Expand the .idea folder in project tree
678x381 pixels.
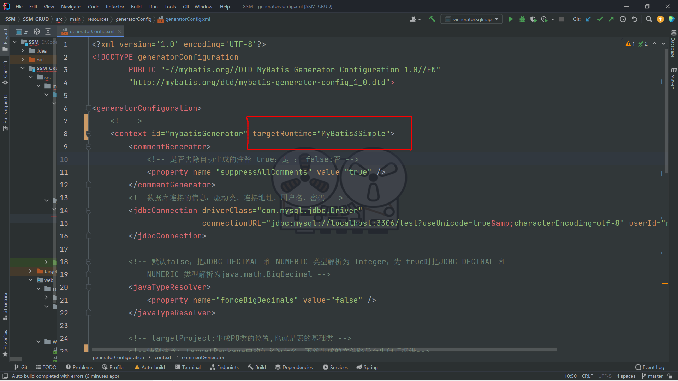pyautogui.click(x=23, y=51)
